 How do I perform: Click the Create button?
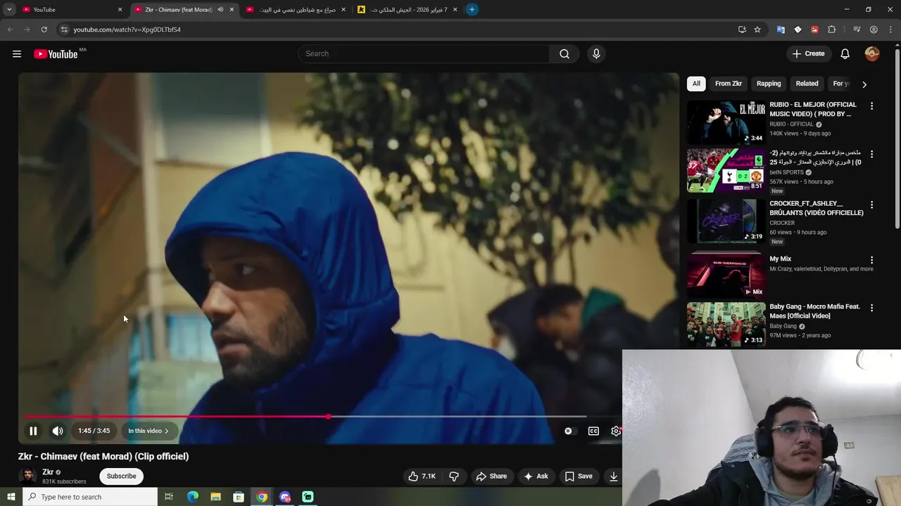click(808, 54)
